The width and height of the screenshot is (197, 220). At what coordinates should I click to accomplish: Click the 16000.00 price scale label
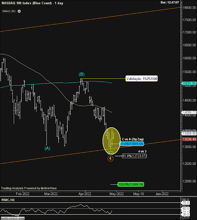click(x=189, y=58)
